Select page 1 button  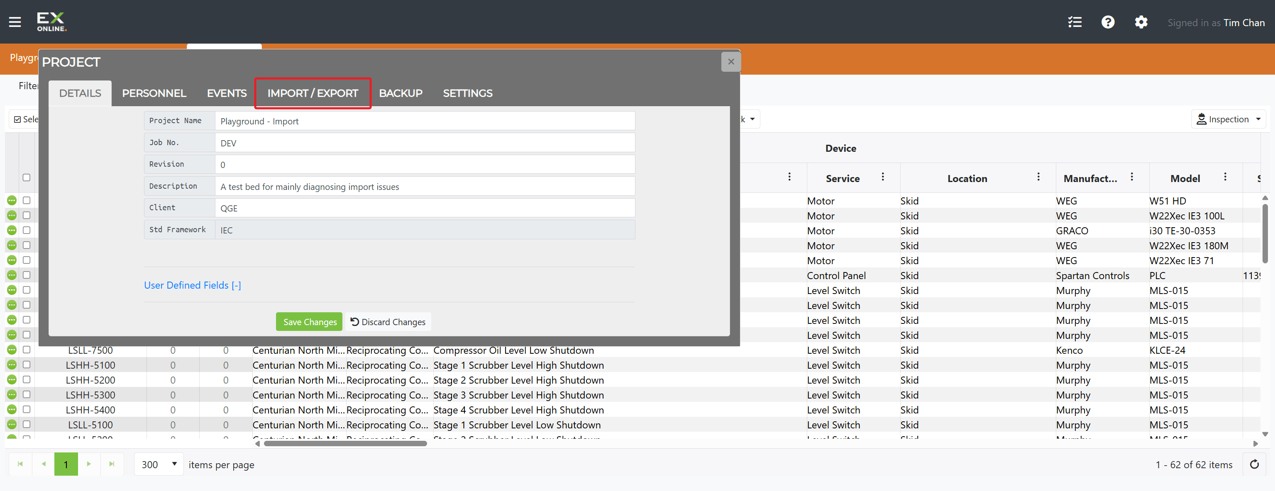(66, 464)
